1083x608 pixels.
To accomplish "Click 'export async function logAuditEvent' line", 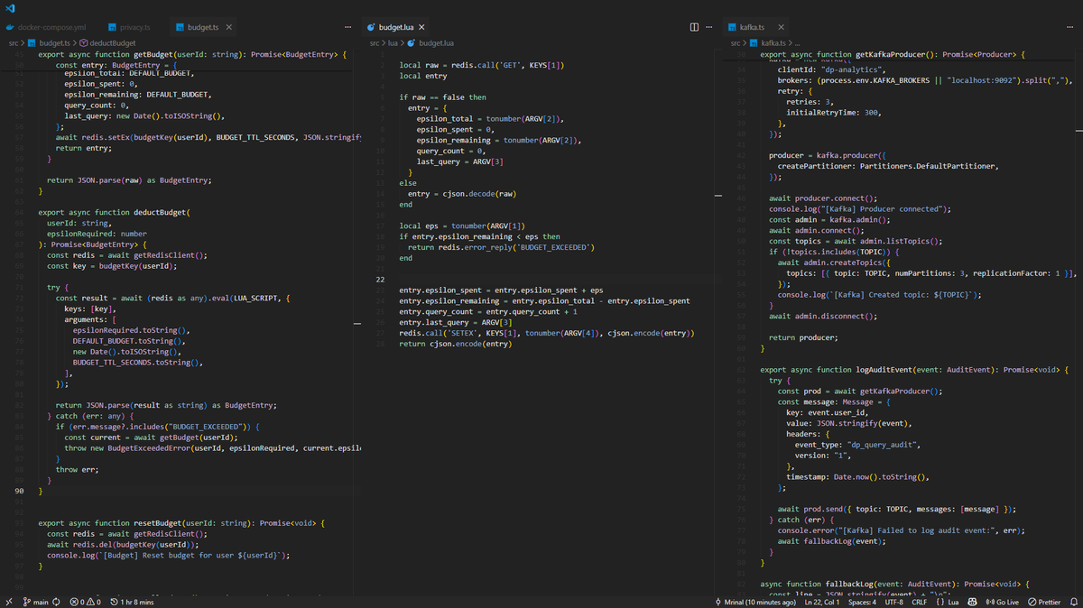I will click(x=914, y=370).
